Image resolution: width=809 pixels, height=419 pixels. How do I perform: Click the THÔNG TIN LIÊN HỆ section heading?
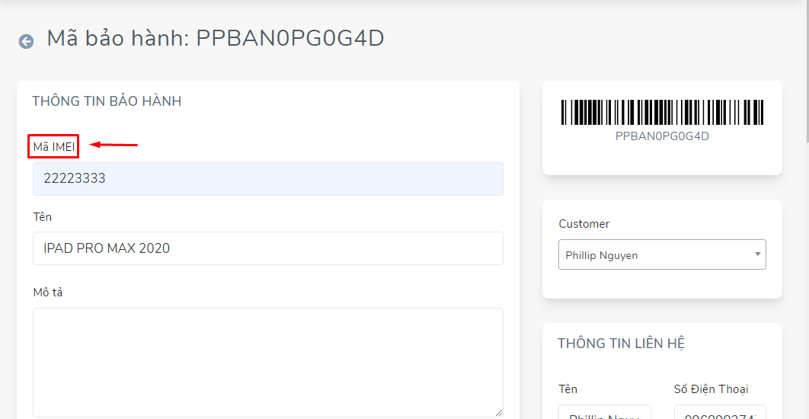(x=621, y=343)
